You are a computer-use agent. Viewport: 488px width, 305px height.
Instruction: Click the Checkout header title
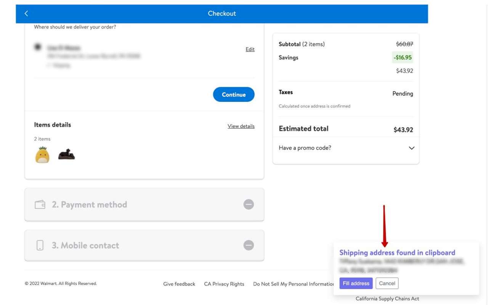[222, 13]
